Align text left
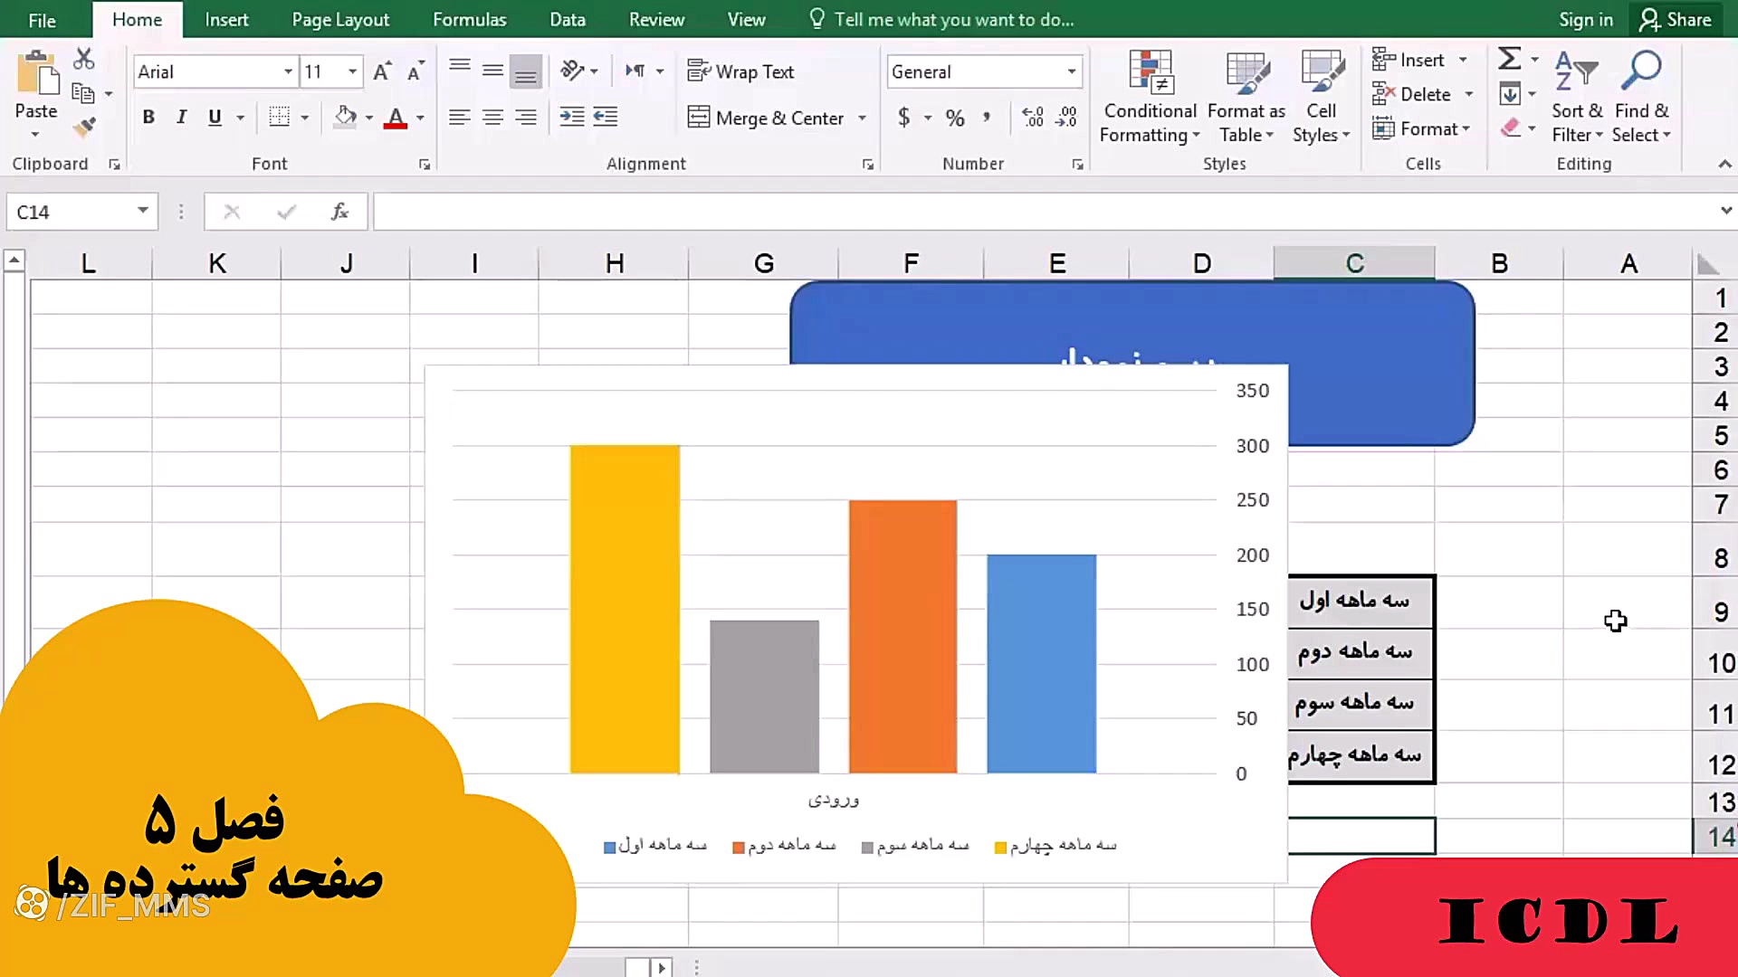 (x=460, y=118)
